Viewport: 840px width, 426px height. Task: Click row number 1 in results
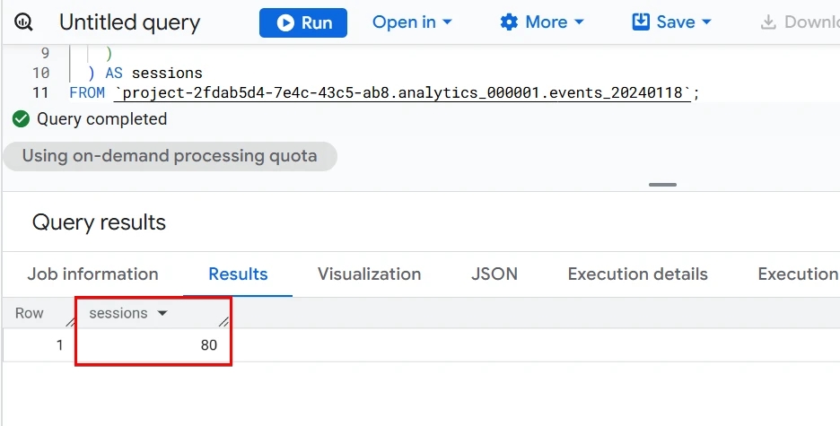coord(59,345)
